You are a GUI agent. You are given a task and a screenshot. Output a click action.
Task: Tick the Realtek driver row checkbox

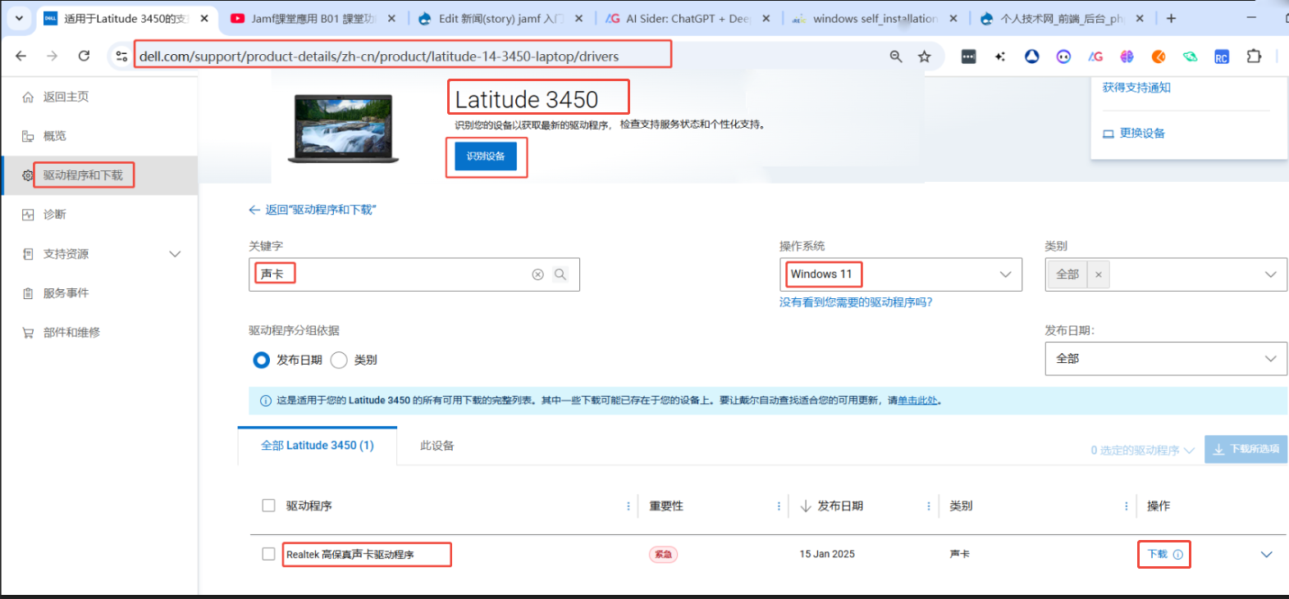(268, 554)
